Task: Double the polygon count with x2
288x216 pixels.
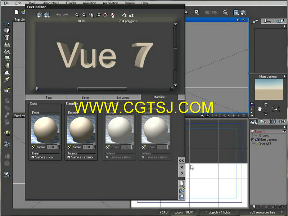Action: coord(131,15)
